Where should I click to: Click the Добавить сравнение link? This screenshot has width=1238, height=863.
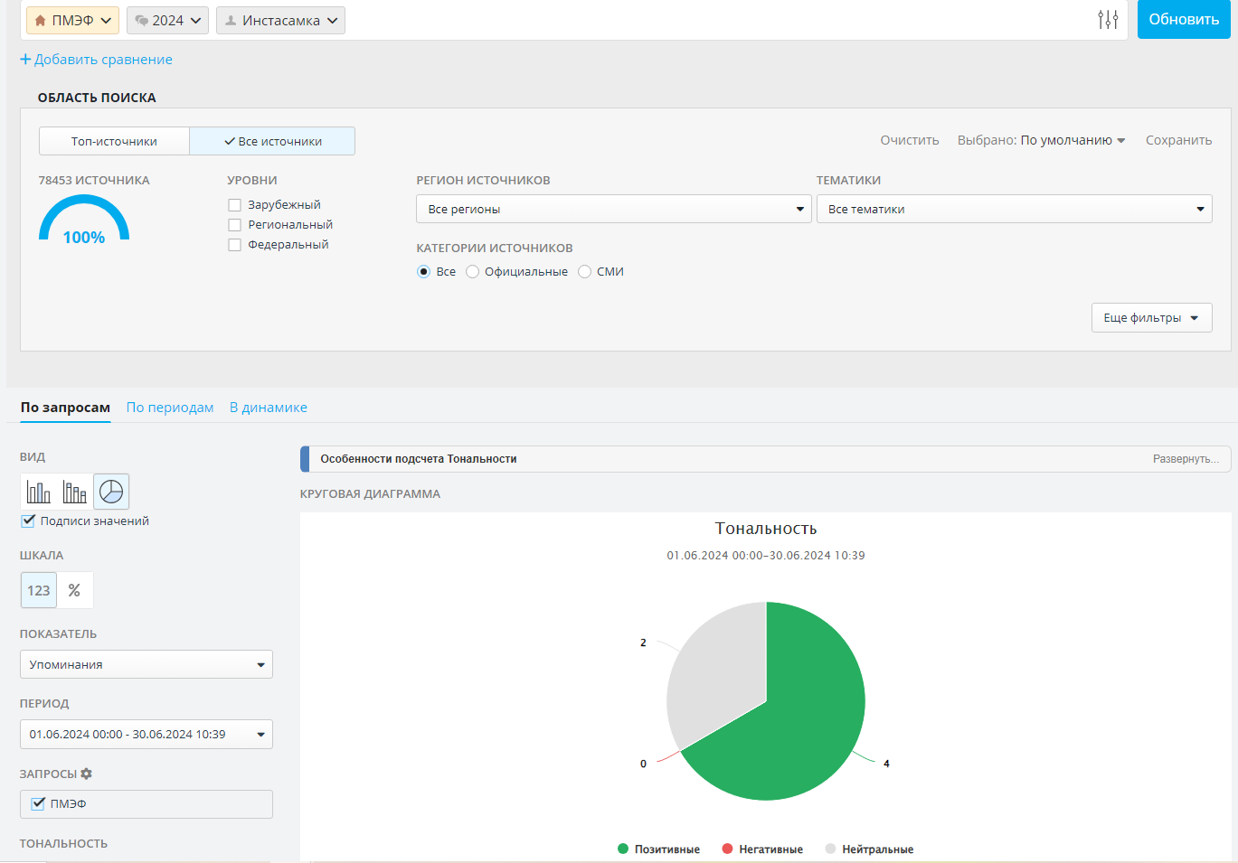(x=103, y=60)
